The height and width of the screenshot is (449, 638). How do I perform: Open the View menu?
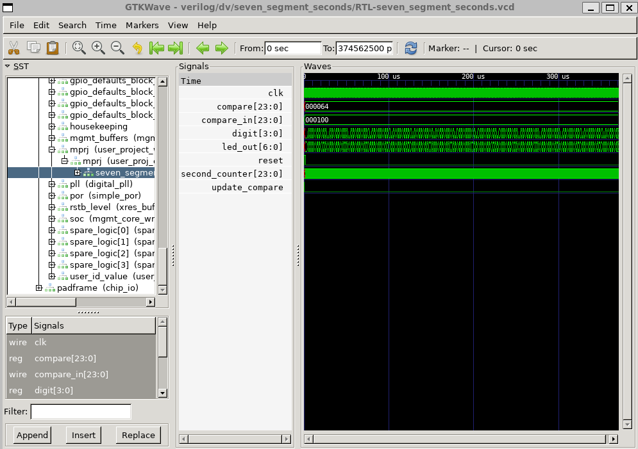178,25
